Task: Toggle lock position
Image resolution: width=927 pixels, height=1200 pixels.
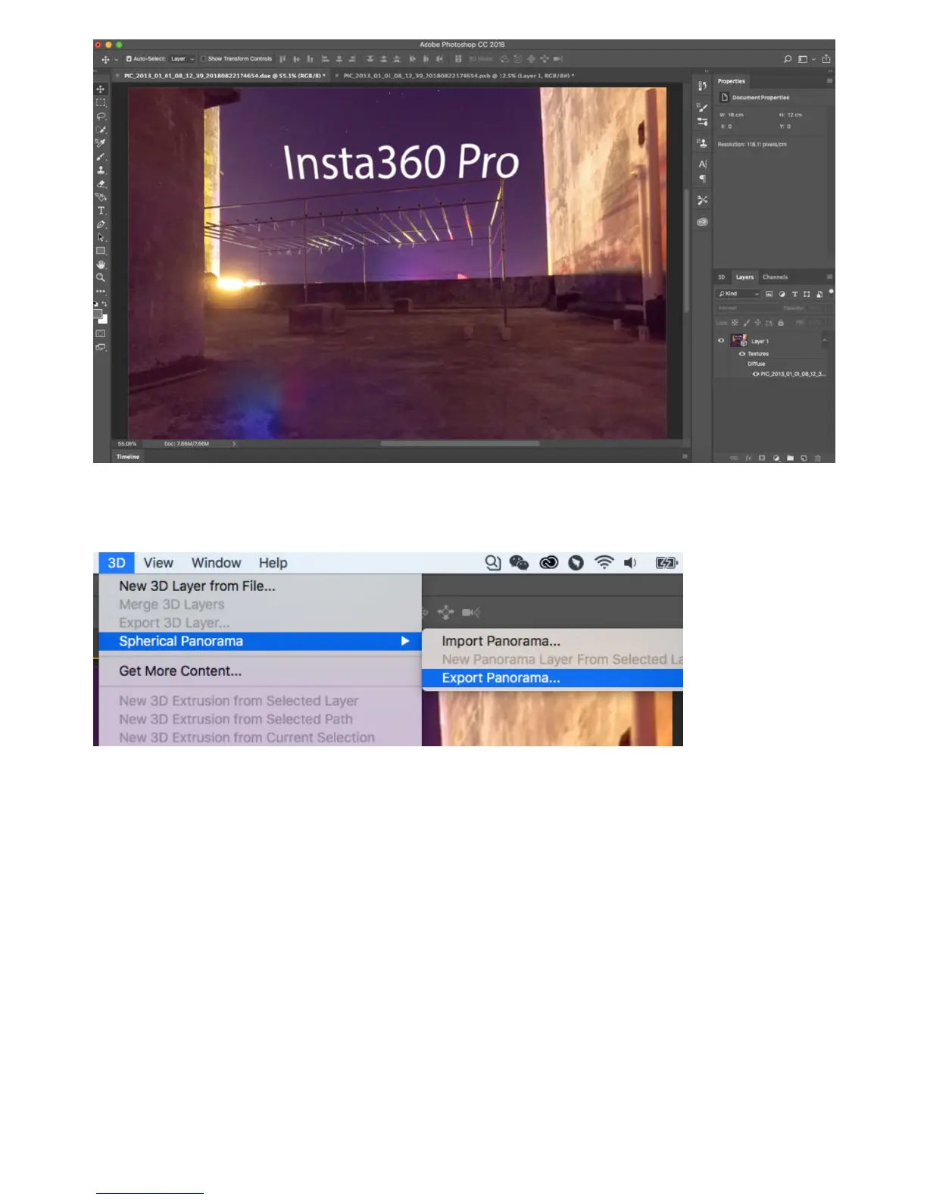Action: [x=757, y=323]
